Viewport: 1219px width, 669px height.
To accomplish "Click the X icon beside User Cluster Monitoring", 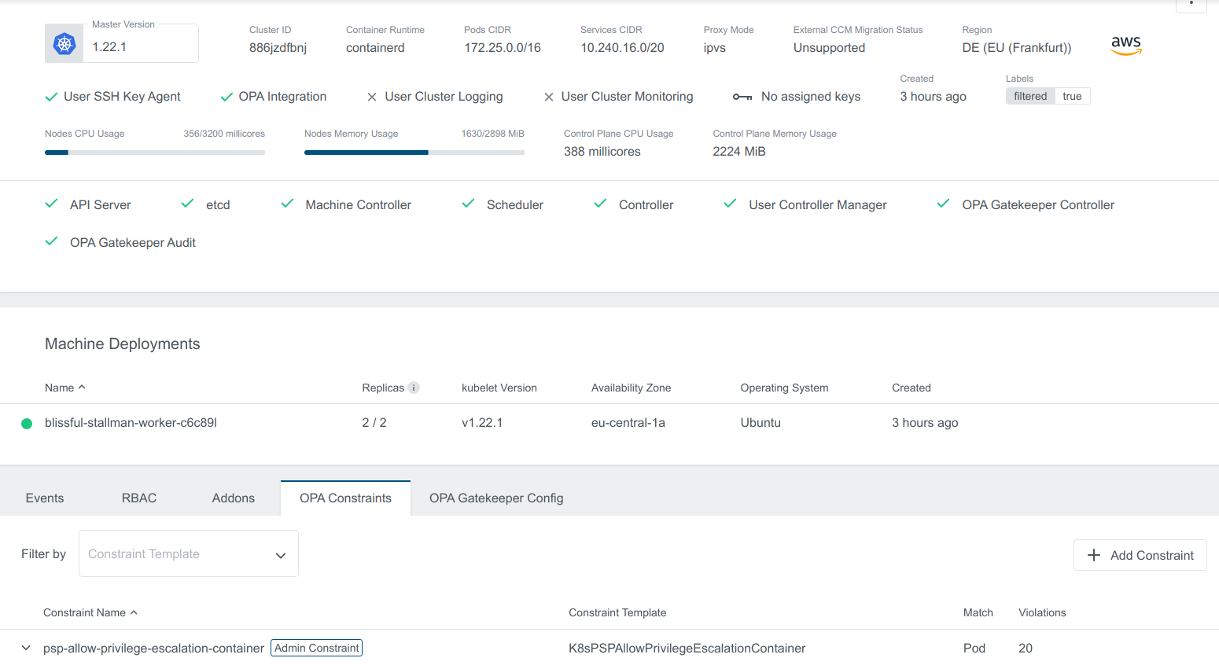I will tap(548, 96).
